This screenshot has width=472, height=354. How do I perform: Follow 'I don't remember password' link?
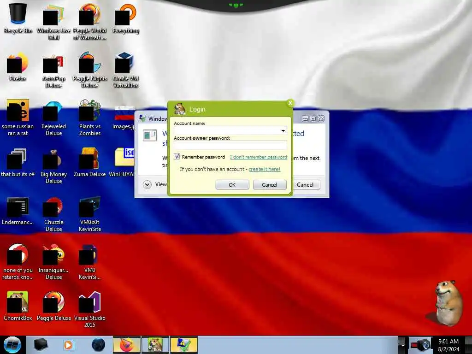coord(259,157)
